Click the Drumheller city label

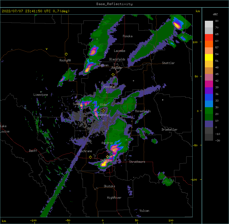pos(169,130)
